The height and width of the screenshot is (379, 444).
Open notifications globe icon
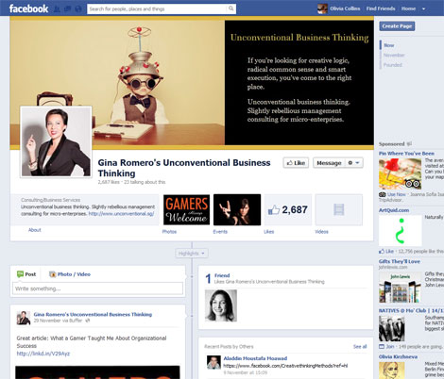78,8
